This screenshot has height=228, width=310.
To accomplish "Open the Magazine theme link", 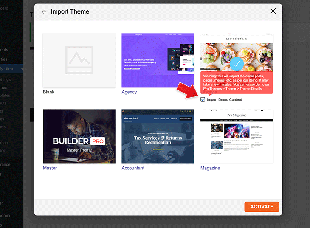I will (x=210, y=168).
